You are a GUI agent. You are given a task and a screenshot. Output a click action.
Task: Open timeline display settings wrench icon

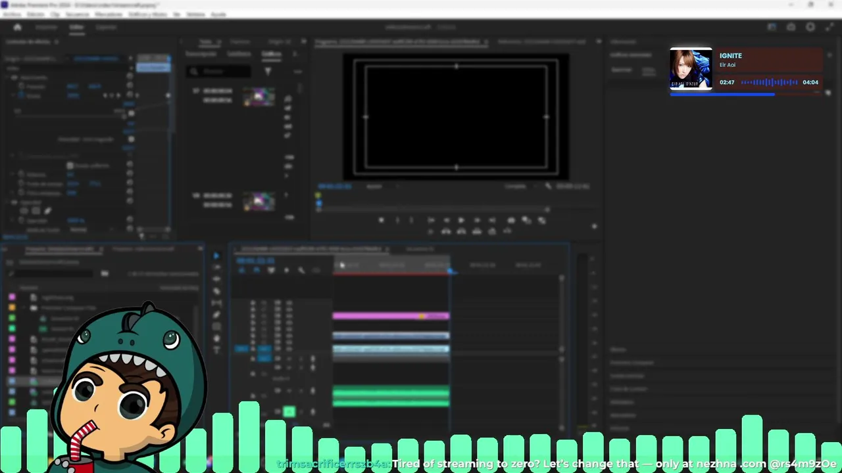click(x=301, y=270)
